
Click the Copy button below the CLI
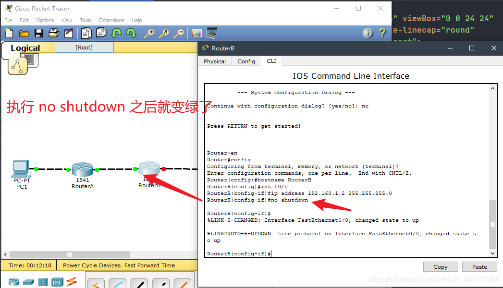pyautogui.click(x=441, y=267)
